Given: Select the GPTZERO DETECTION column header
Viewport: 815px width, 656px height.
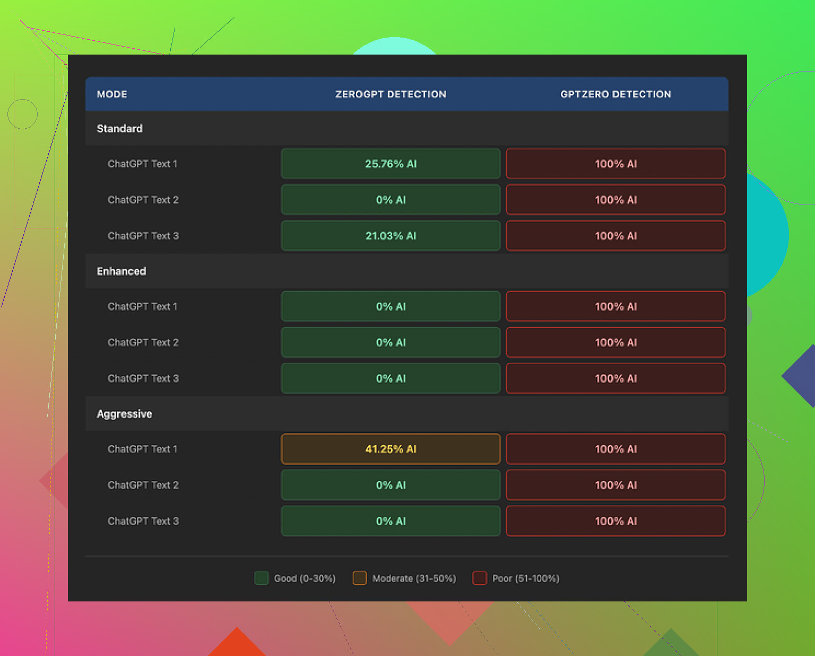Looking at the screenshot, I should 615,94.
